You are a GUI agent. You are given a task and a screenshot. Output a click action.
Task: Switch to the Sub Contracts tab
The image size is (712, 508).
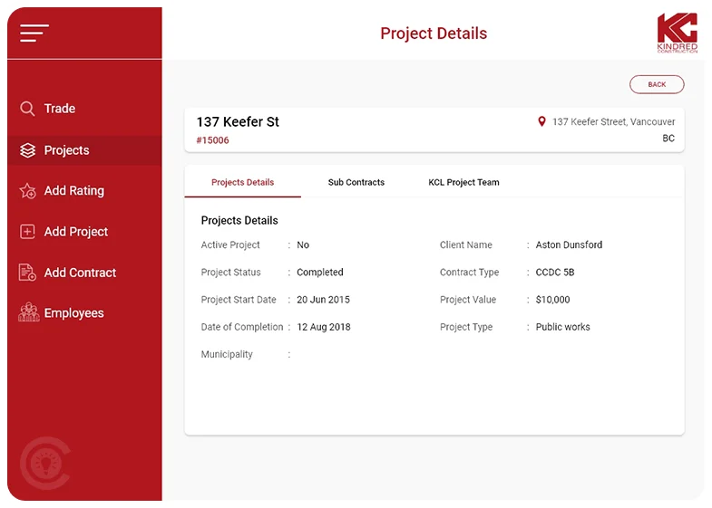(x=356, y=182)
